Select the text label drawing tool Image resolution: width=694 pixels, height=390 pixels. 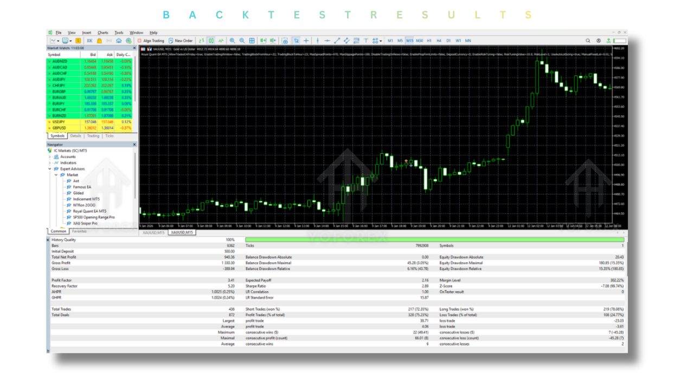366,41
